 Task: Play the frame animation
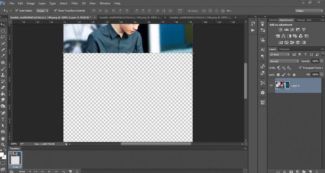(49, 171)
